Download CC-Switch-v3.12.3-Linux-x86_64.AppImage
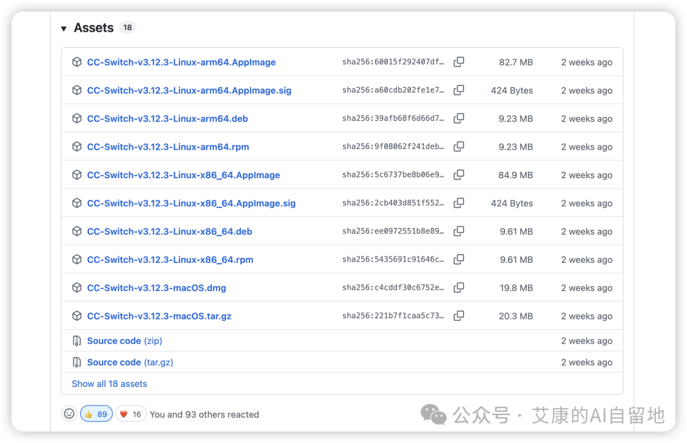This screenshot has height=443, width=687. 184,175
